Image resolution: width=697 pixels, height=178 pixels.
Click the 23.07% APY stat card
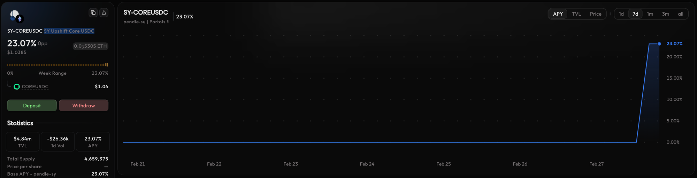point(93,142)
